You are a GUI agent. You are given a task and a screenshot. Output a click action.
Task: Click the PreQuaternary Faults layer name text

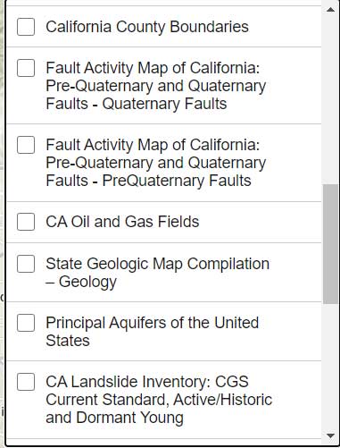156,163
